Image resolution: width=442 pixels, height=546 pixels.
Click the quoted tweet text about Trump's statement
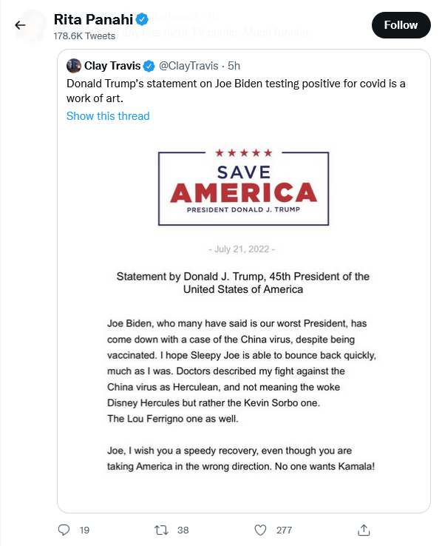236,91
